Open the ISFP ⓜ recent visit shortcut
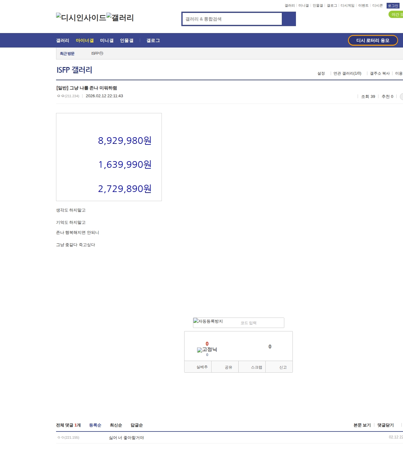403x451 pixels. [x=97, y=54]
